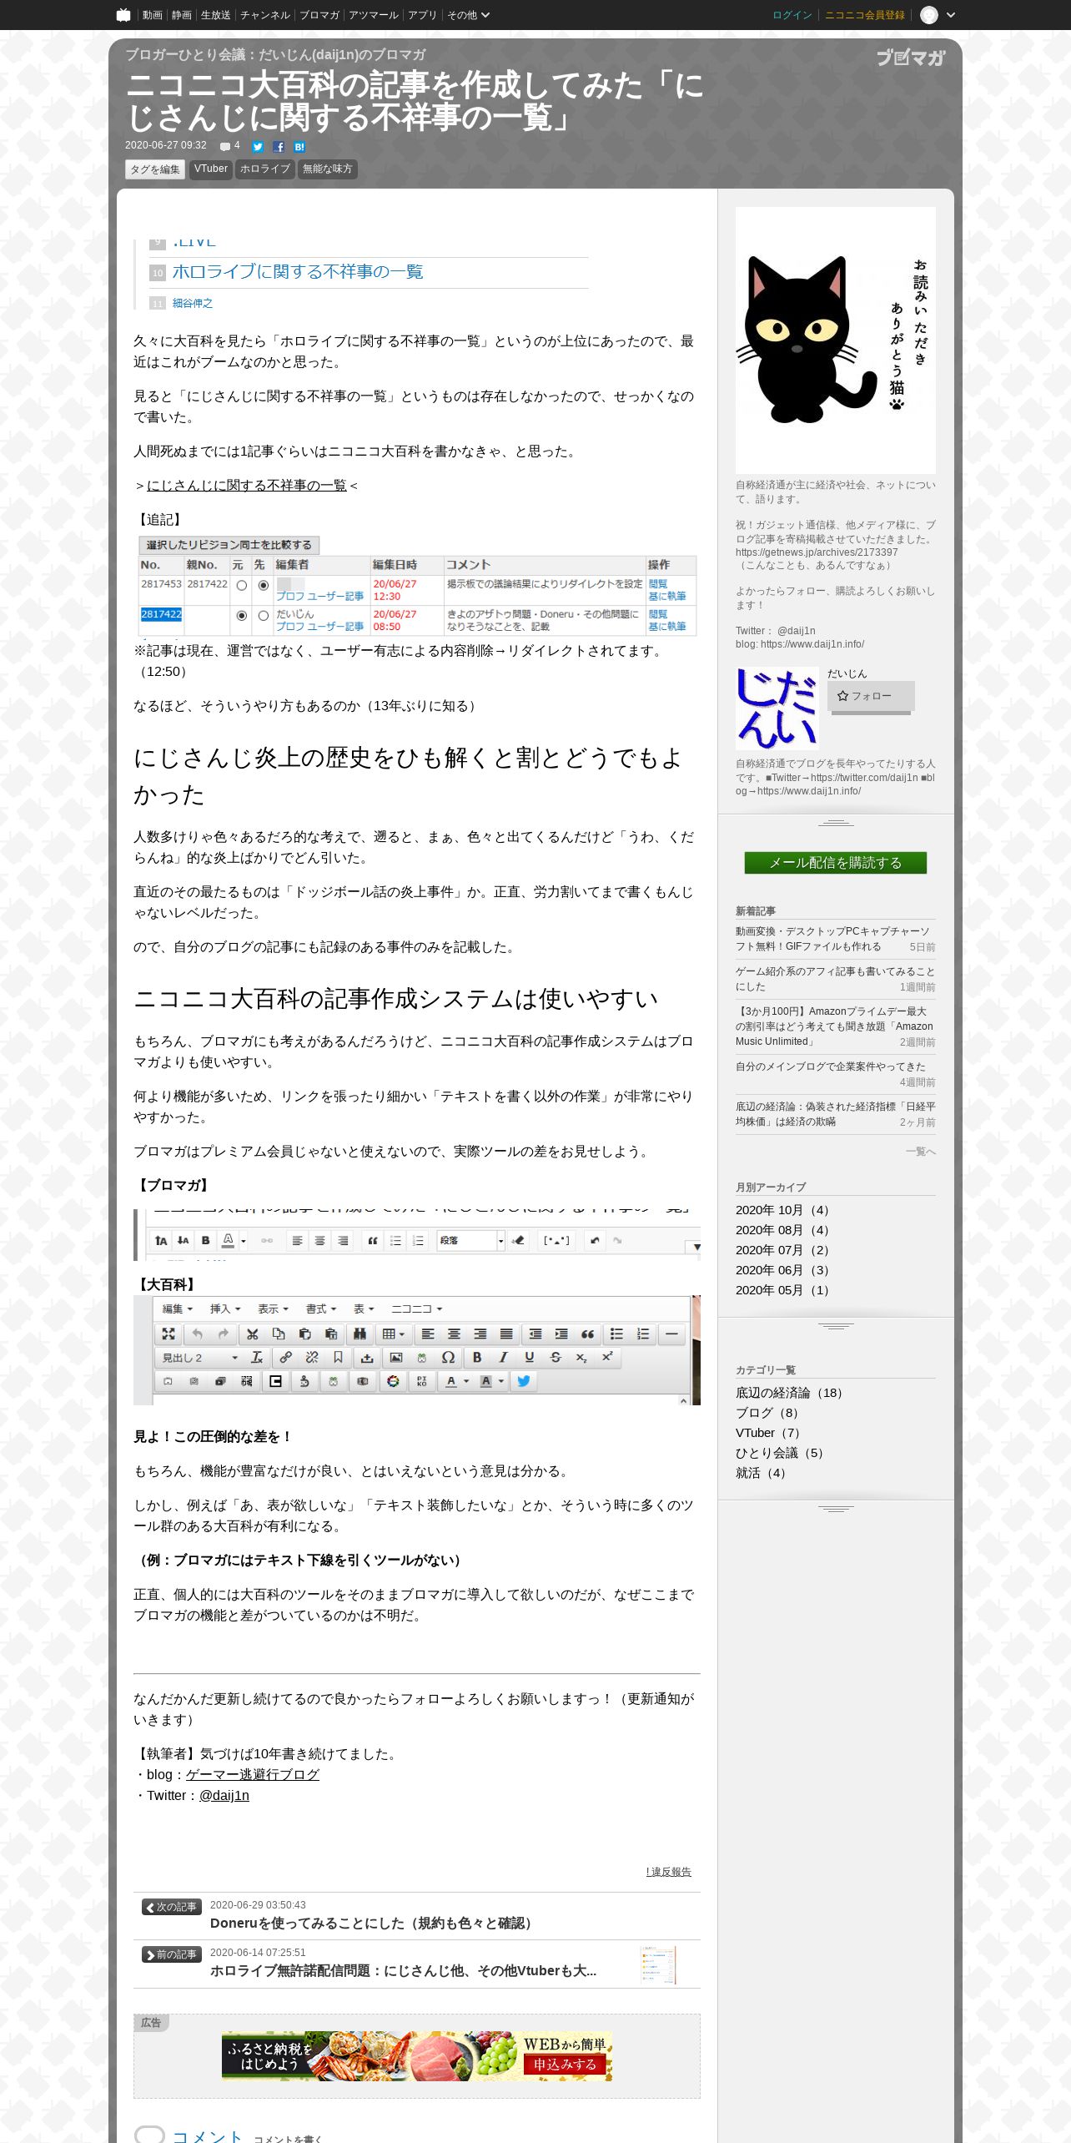The image size is (1071, 2143).
Task: Open アツマール in the top navigation
Action: [x=373, y=15]
